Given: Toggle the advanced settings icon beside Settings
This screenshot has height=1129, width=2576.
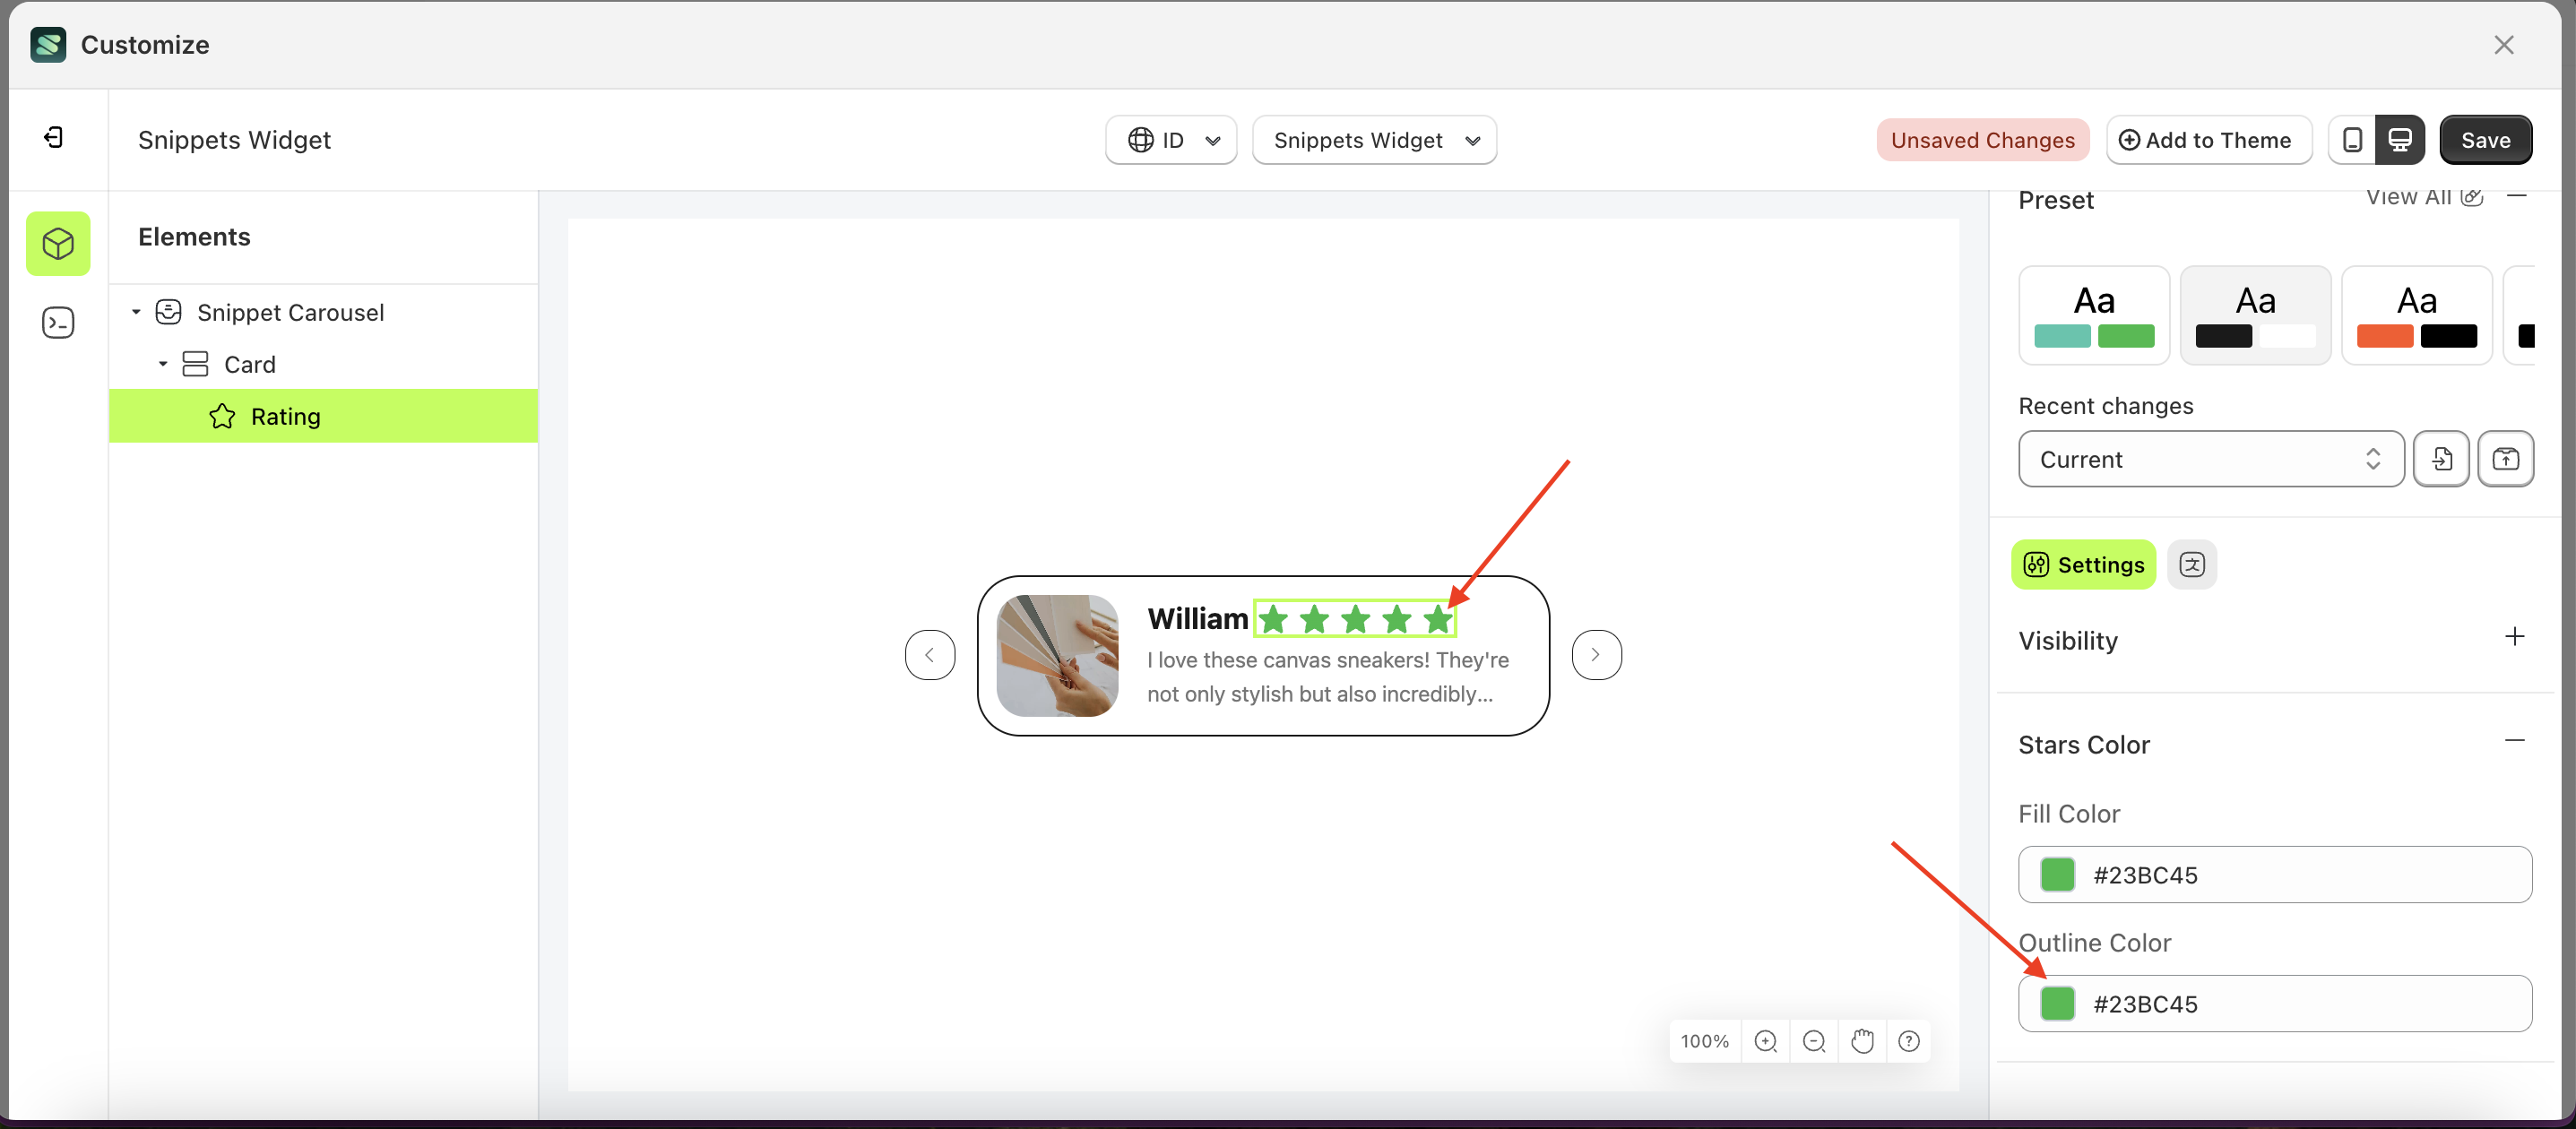Looking at the screenshot, I should tap(2192, 564).
